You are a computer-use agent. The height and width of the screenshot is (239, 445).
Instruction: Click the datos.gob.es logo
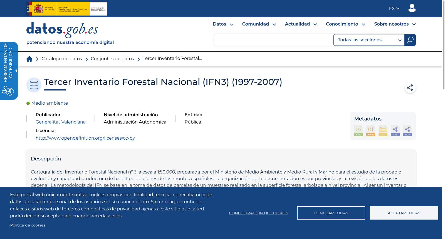pos(62,30)
